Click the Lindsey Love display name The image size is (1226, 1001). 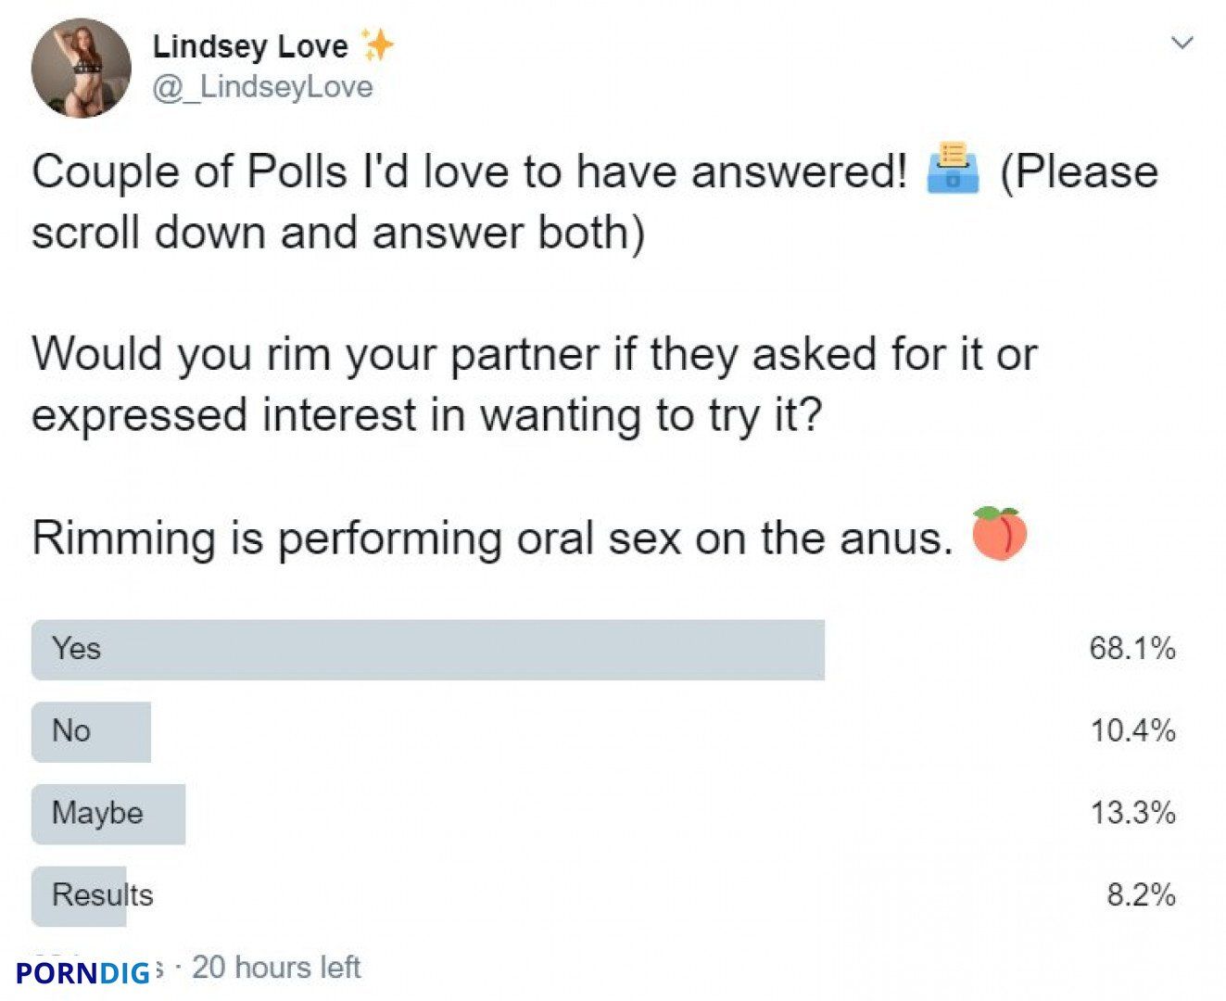pos(250,45)
